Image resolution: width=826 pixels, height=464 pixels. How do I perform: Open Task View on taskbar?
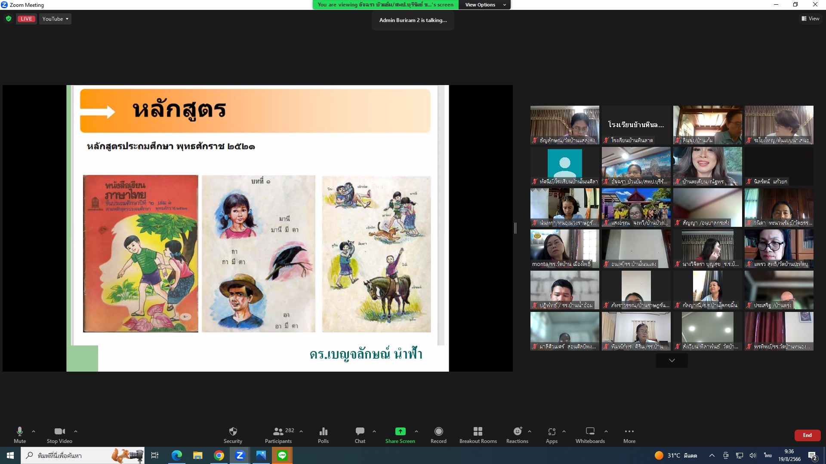point(155,455)
